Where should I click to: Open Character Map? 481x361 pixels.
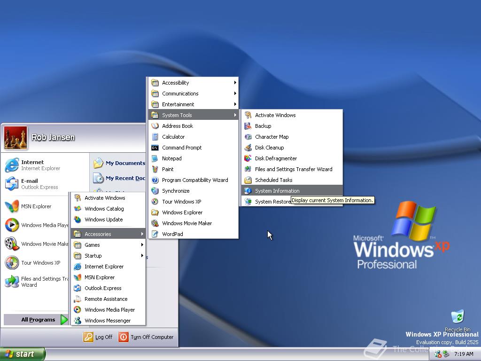(x=273, y=136)
